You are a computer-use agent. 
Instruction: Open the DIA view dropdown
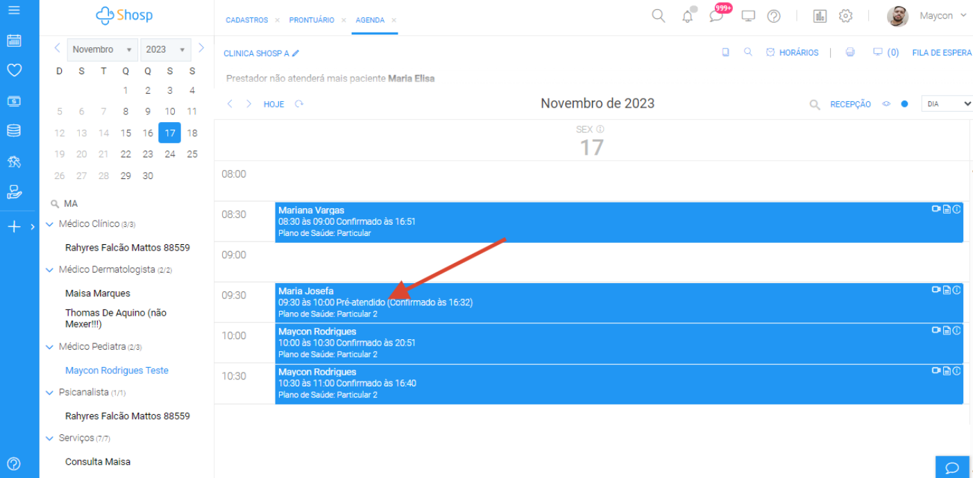pyautogui.click(x=946, y=104)
